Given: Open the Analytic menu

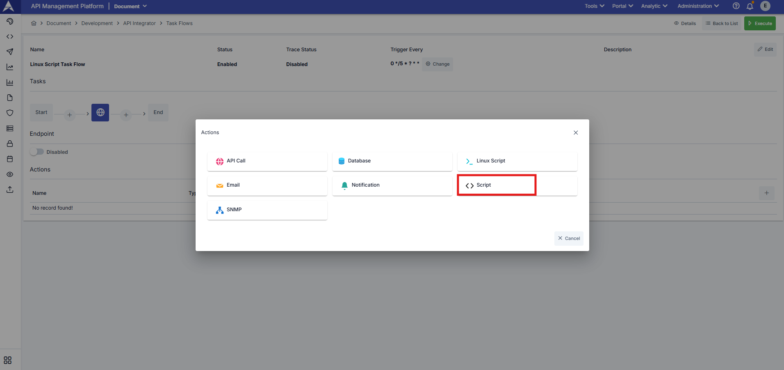Looking at the screenshot, I should click(654, 6).
